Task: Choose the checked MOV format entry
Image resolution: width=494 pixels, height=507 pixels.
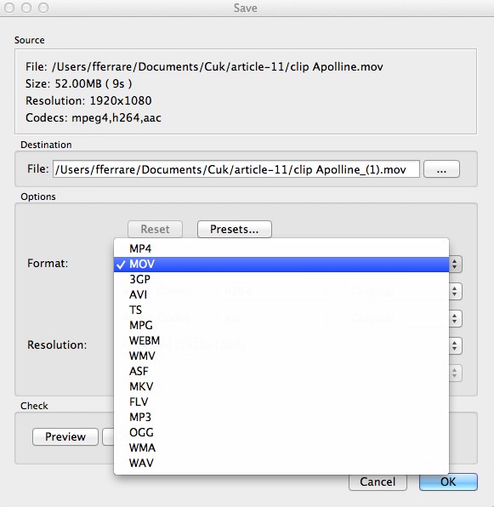Action: coord(281,265)
